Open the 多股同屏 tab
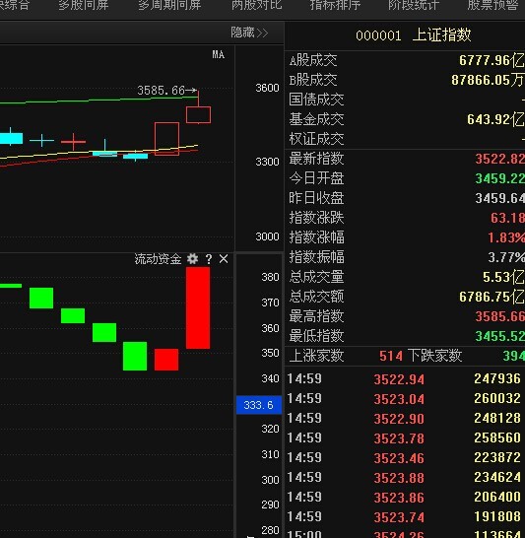The image size is (525, 538). point(84,5)
